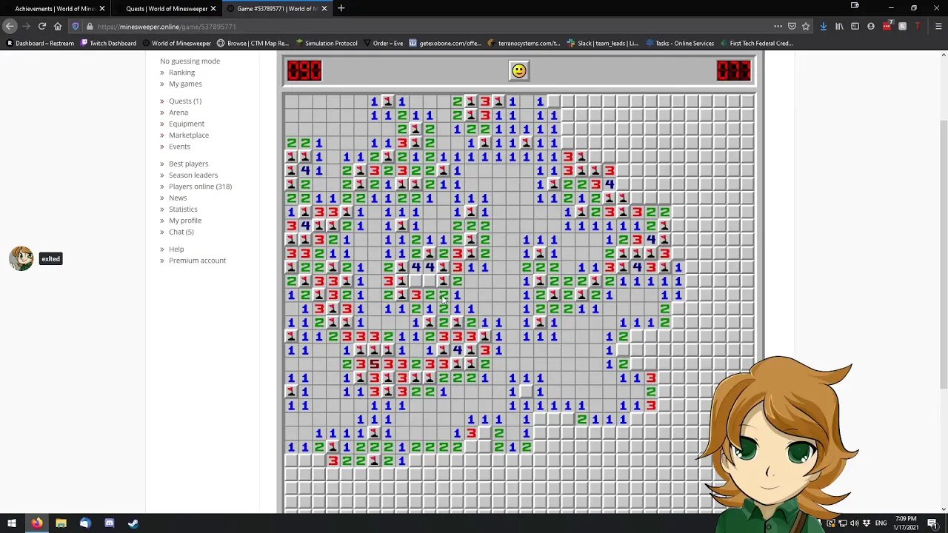Click the exited player avatar icon
Viewport: 948px width, 533px height.
tap(21, 258)
